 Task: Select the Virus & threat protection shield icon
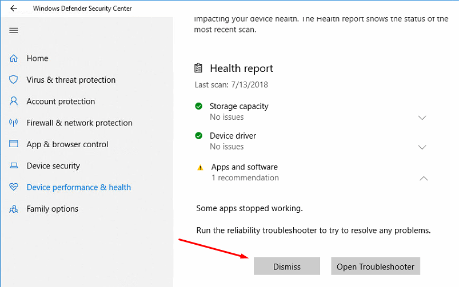(x=14, y=79)
